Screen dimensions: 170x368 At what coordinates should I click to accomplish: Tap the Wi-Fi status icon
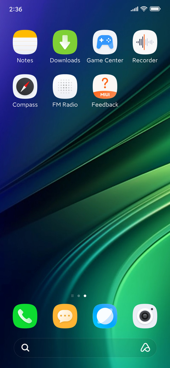point(144,9)
